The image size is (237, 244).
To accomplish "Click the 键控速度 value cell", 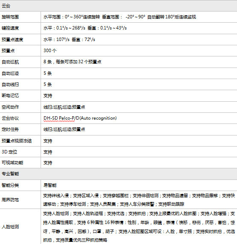I will click(x=139, y=28).
